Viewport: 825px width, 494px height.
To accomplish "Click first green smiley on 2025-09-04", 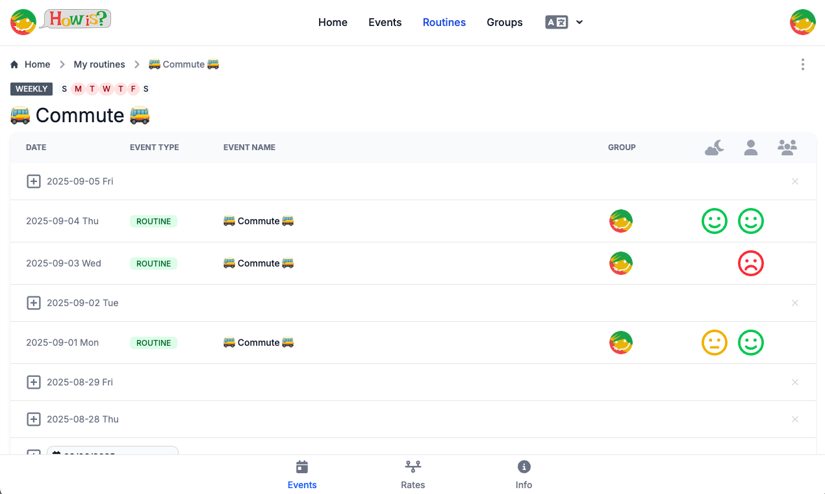I will pyautogui.click(x=715, y=221).
